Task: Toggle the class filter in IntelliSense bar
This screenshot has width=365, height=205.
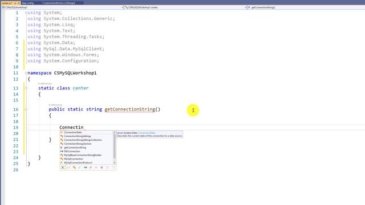Action: pos(74,167)
